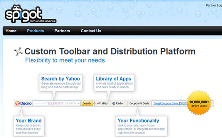Click the Flexibility to meet your needs subtitle
Viewport: 222px width, 138px height.
tap(65, 60)
